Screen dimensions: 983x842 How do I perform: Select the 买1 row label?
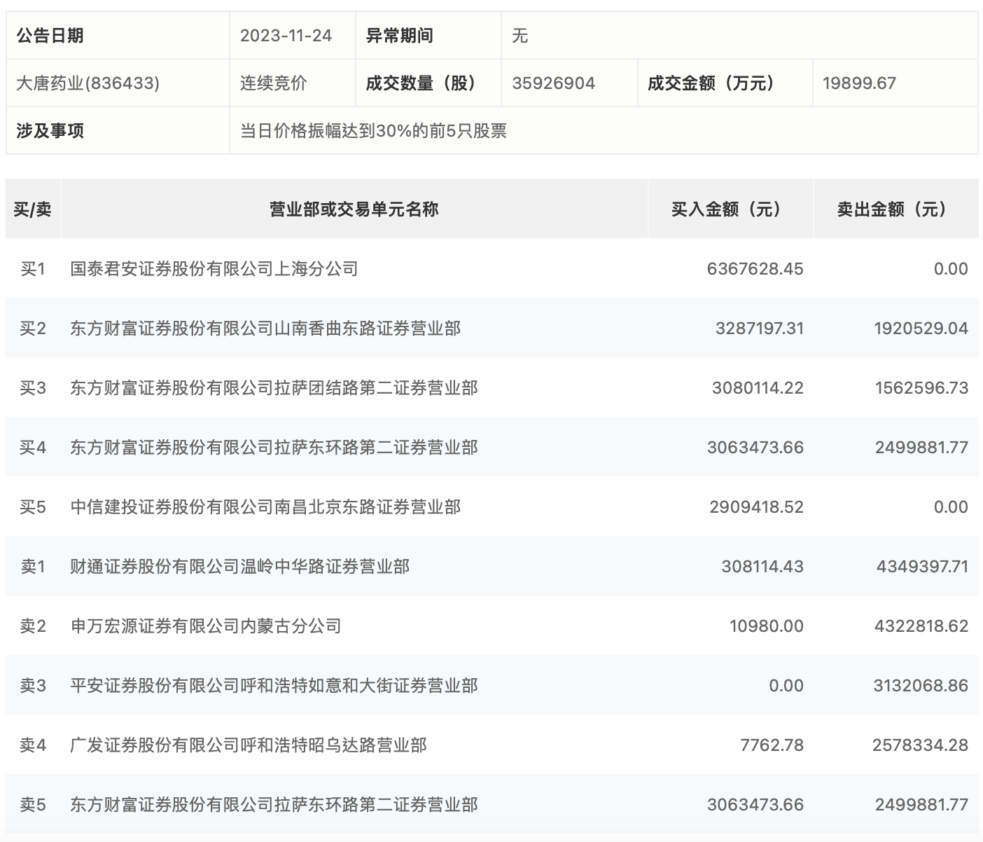point(33,269)
